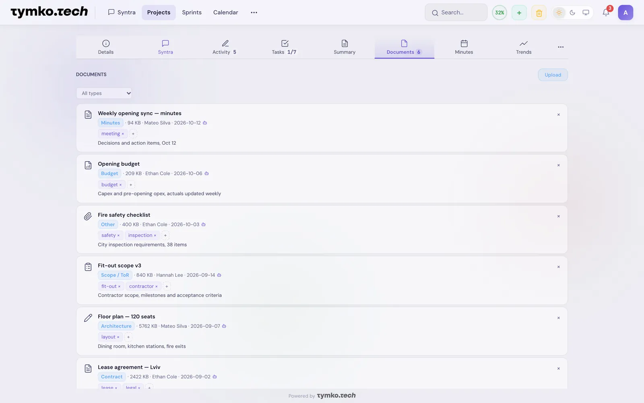The height and width of the screenshot is (403, 644).
Task: Click the user avatar A
Action: click(x=625, y=12)
